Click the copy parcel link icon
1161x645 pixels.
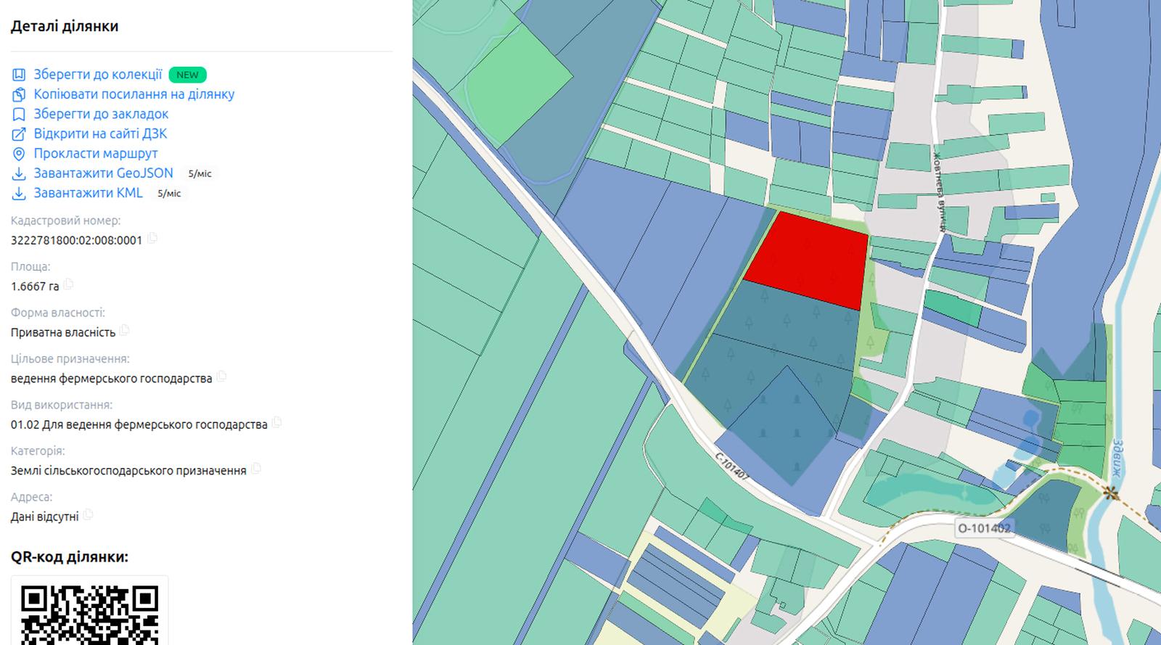pos(19,94)
